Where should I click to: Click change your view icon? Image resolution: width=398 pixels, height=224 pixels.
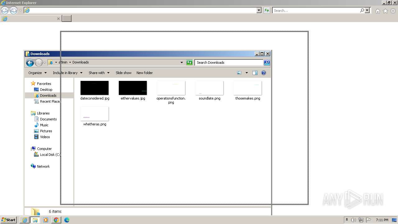239,73
